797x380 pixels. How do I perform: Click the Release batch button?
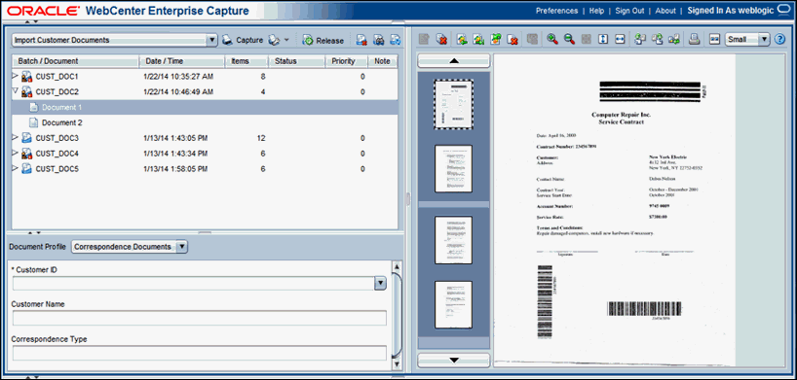[323, 41]
